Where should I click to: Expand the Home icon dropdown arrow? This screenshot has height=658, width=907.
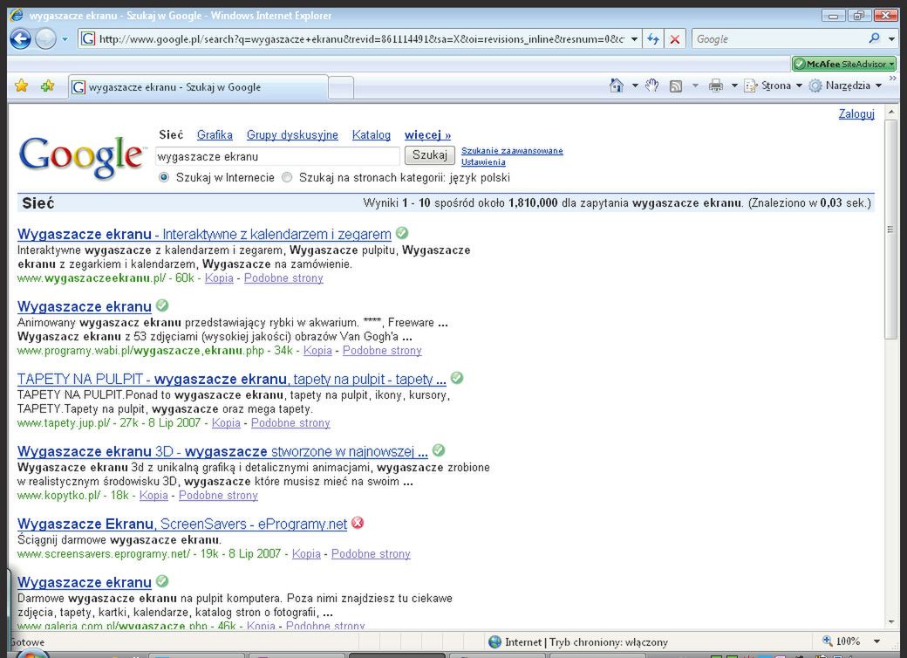click(635, 86)
